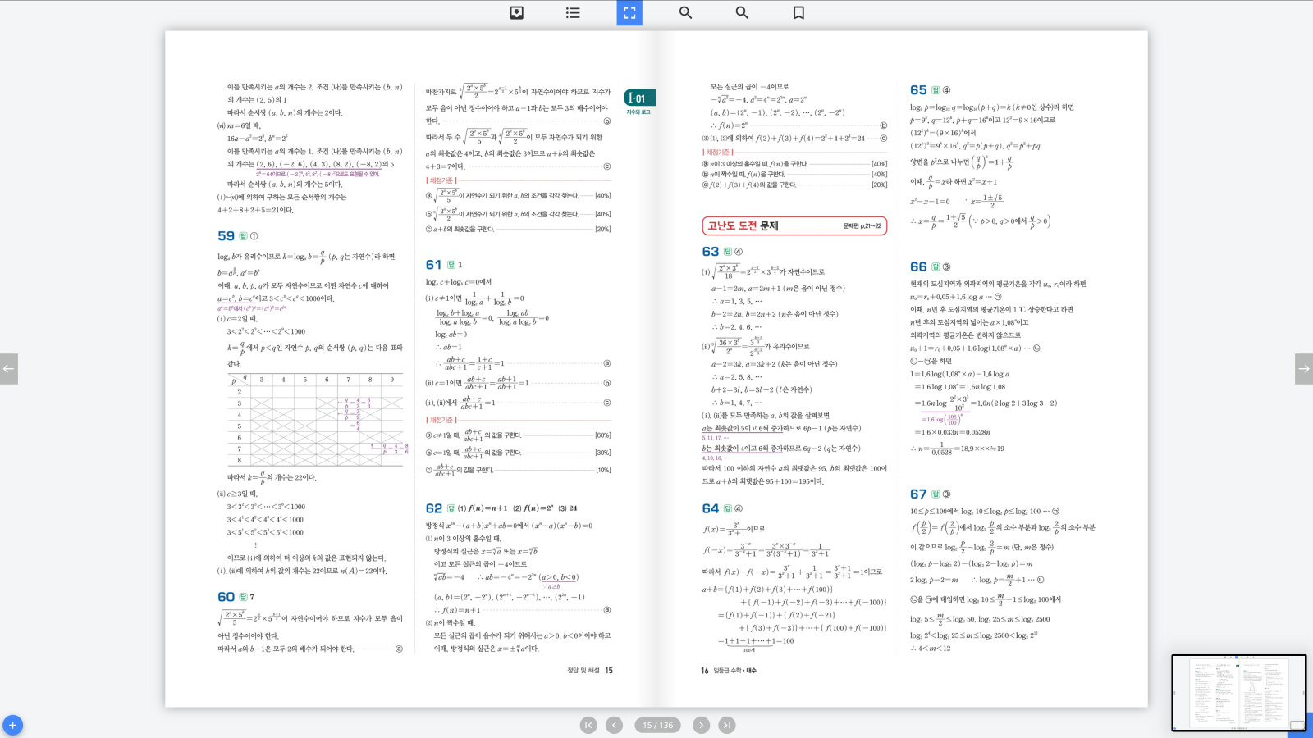Toggle fullscreen view mode
1313x738 pixels.
coord(629,13)
